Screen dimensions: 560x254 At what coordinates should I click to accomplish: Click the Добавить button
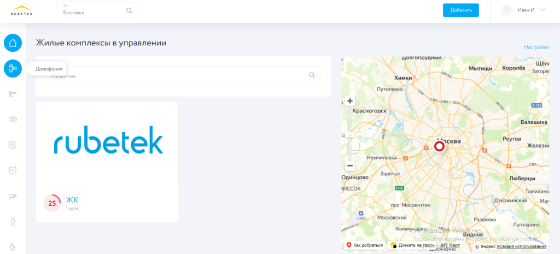coord(460,10)
